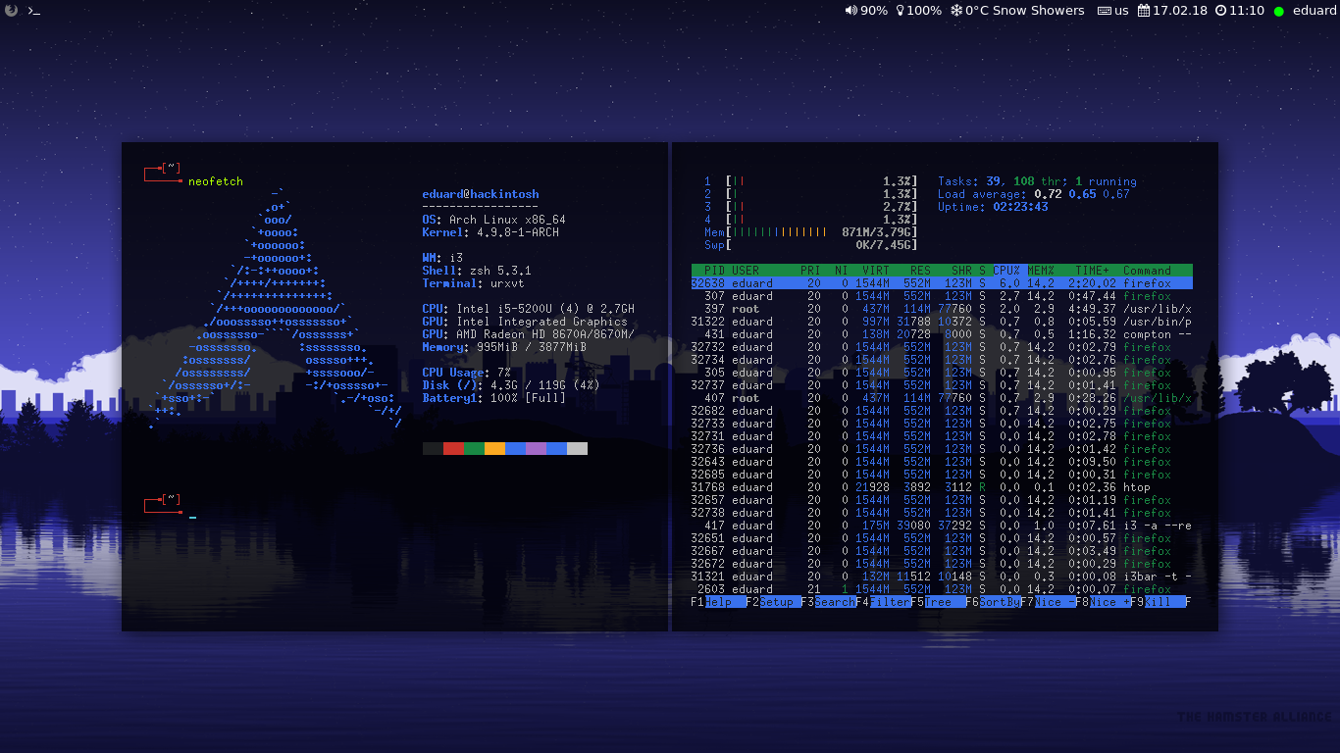The image size is (1340, 753).
Task: Click the green status dot in the top bar
Action: coord(1278,11)
